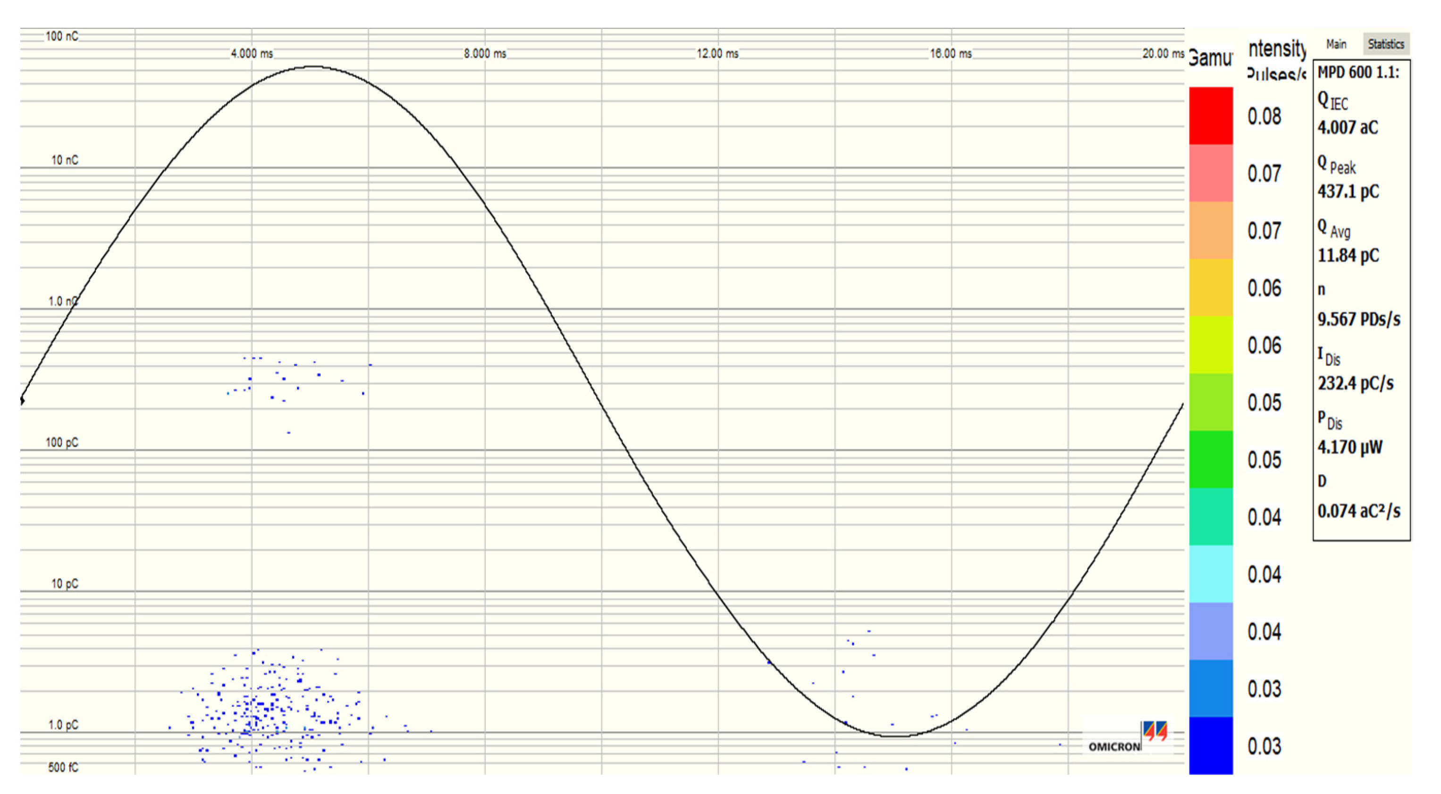Screen dimensions: 1441x794
Task: Open the Statistics tab
Action: click(x=1386, y=44)
